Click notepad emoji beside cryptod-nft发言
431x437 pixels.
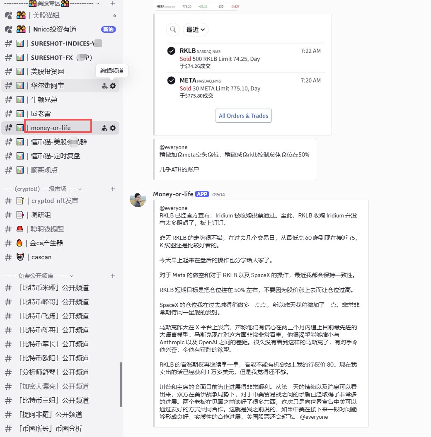click(x=20, y=200)
